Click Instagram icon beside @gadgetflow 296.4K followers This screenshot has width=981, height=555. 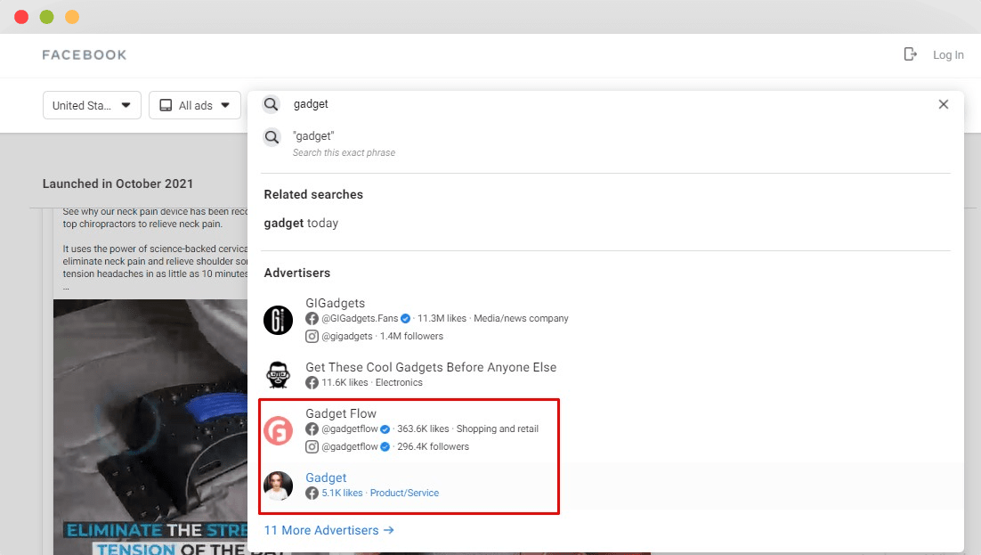point(312,446)
